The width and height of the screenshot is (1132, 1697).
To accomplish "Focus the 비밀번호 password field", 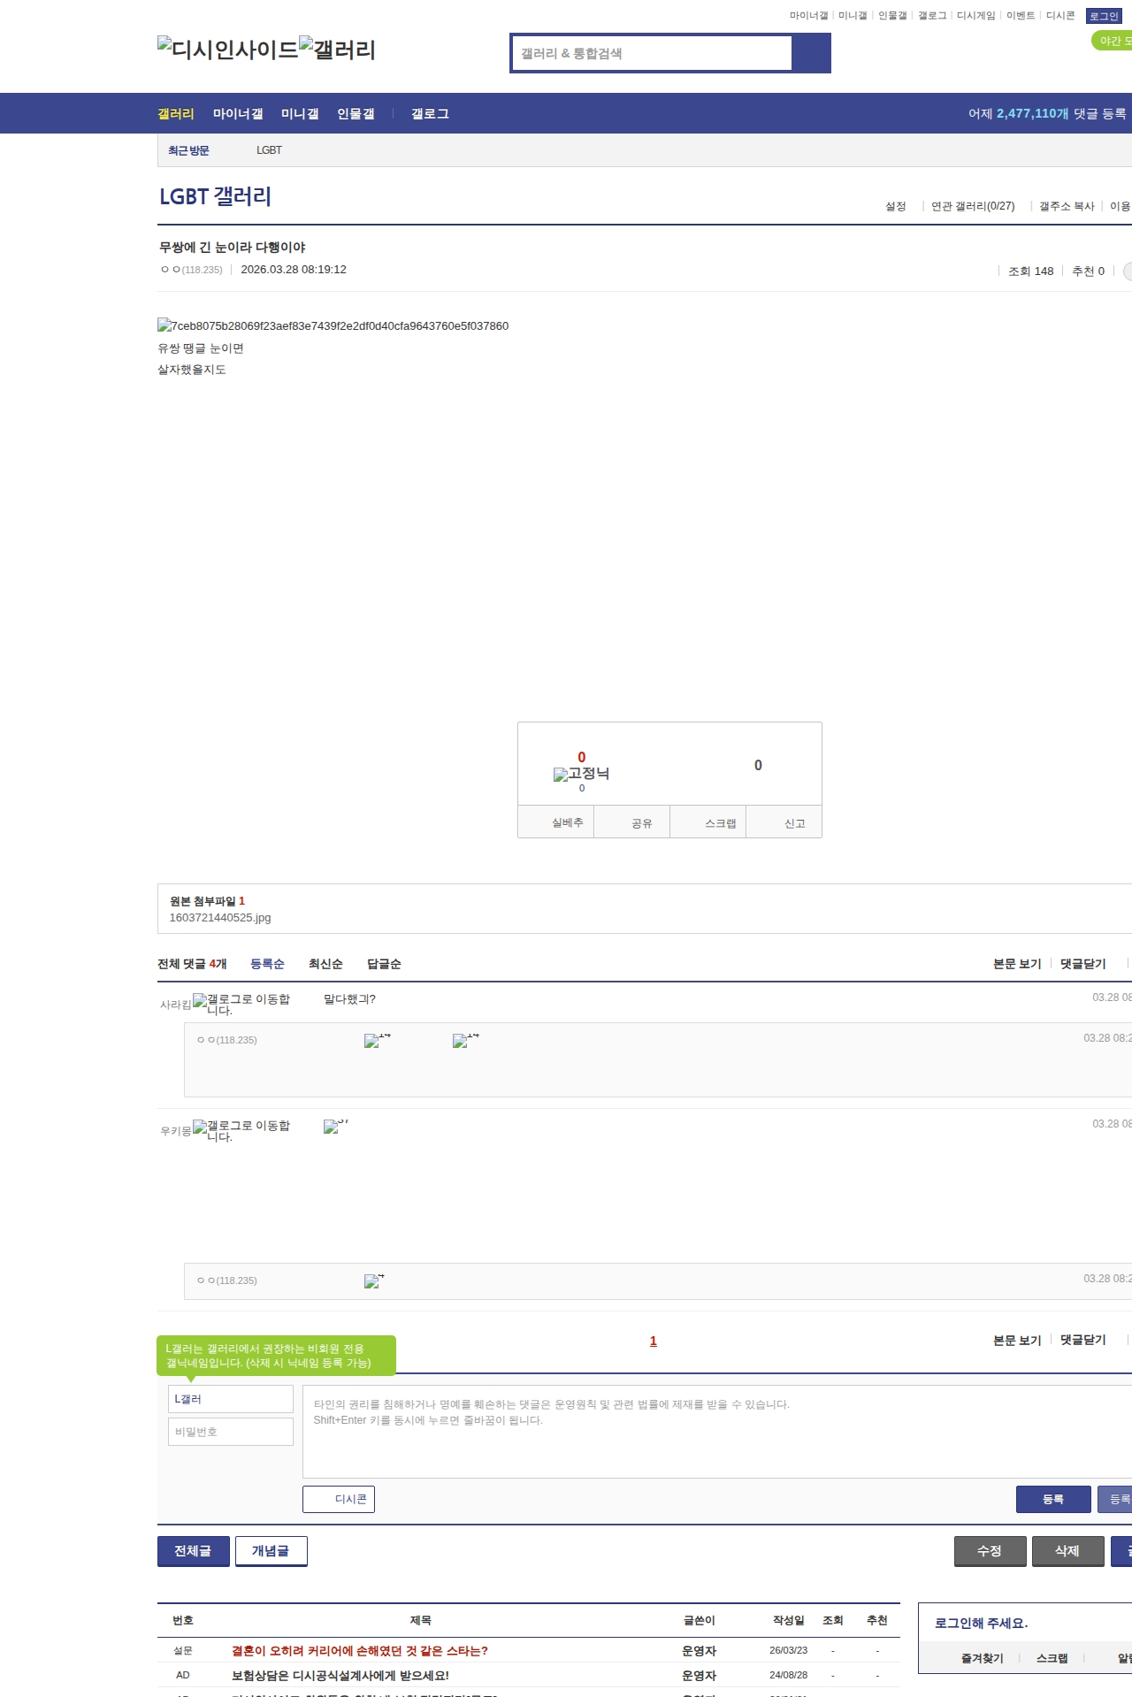I will 230,1432.
